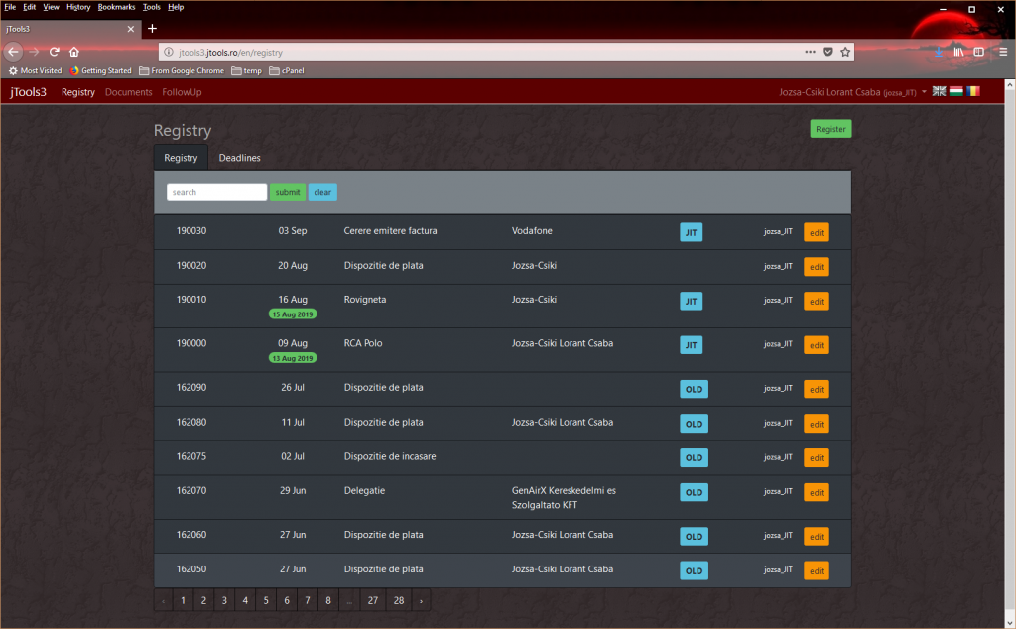
Task: Switch language using the Romanian flag
Action: click(x=974, y=91)
